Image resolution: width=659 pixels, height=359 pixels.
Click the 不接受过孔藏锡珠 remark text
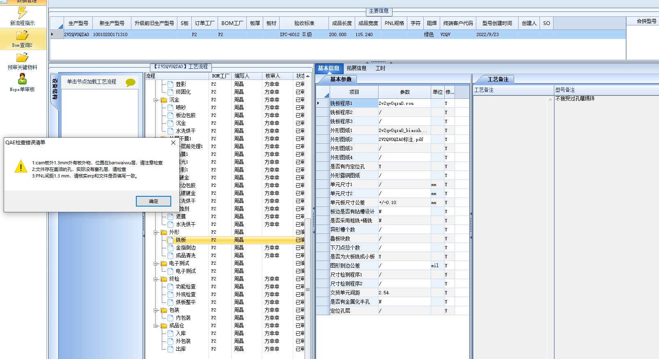(x=575, y=99)
